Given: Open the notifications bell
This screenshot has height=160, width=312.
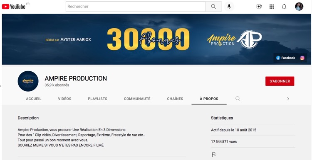Looking at the screenshot, I should (284, 7).
